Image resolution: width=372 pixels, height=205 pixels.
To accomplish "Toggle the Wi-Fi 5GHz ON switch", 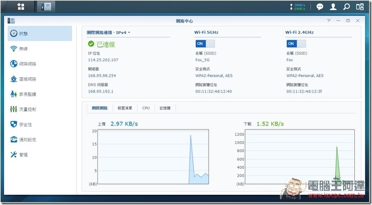I will click(205, 44).
